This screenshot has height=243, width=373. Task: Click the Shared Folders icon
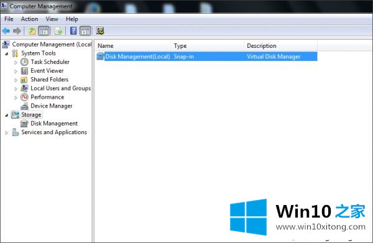tap(24, 80)
